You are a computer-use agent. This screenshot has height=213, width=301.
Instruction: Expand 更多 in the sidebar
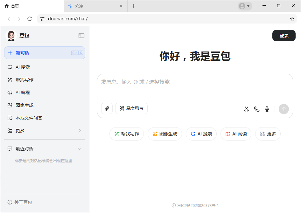point(45,131)
